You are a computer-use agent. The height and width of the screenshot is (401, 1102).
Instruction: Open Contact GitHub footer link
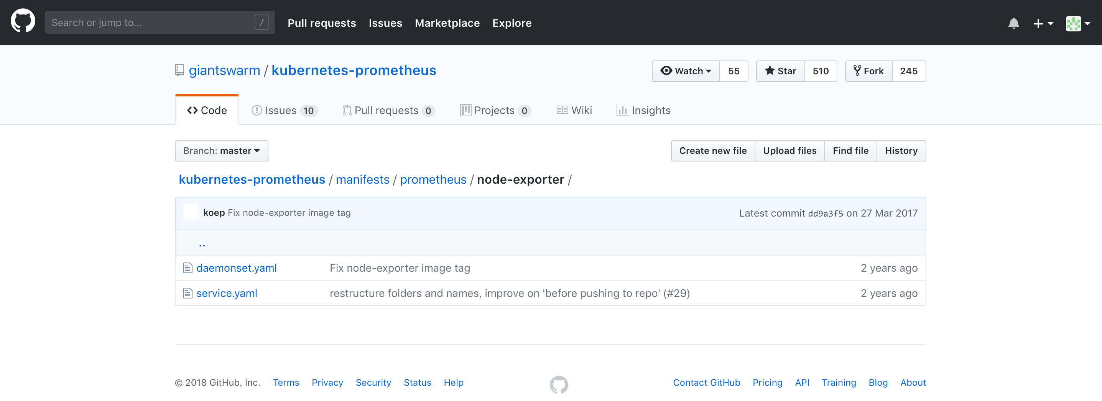[706, 382]
